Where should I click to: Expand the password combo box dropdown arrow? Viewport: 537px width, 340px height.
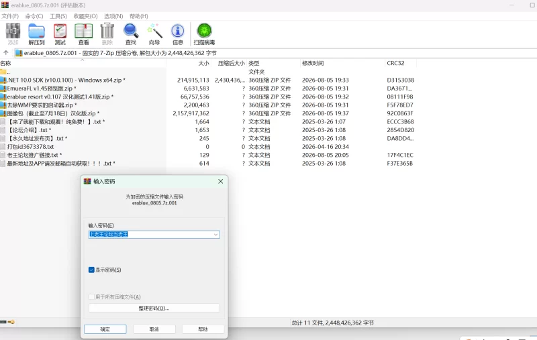tap(215, 234)
